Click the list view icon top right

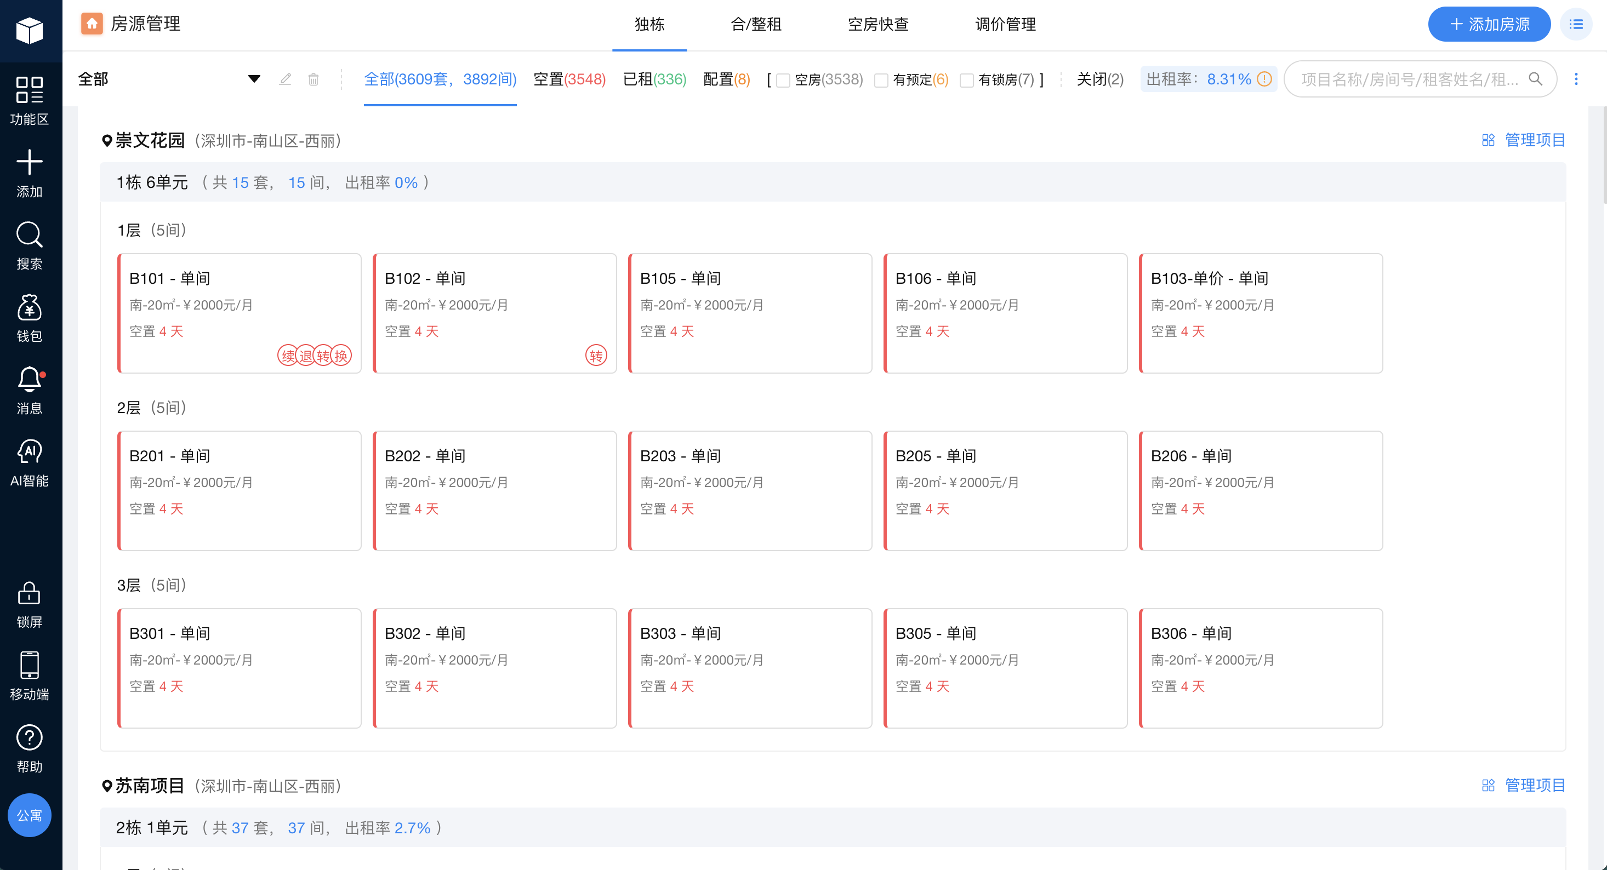(1576, 24)
